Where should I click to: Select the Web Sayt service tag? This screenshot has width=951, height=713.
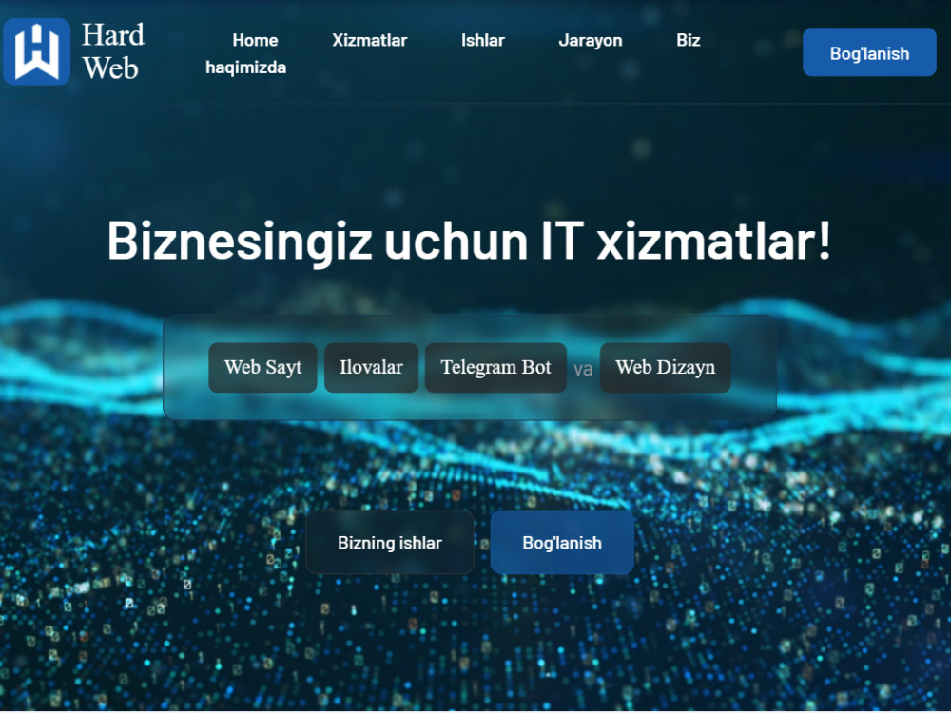pos(262,367)
